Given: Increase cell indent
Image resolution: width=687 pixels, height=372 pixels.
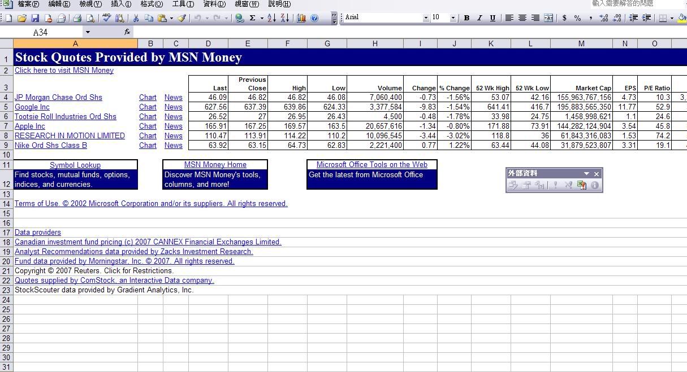Looking at the screenshot, I should coord(646,18).
